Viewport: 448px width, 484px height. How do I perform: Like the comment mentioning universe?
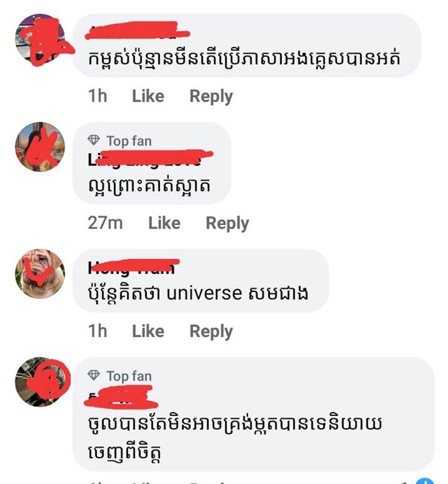click(x=148, y=331)
